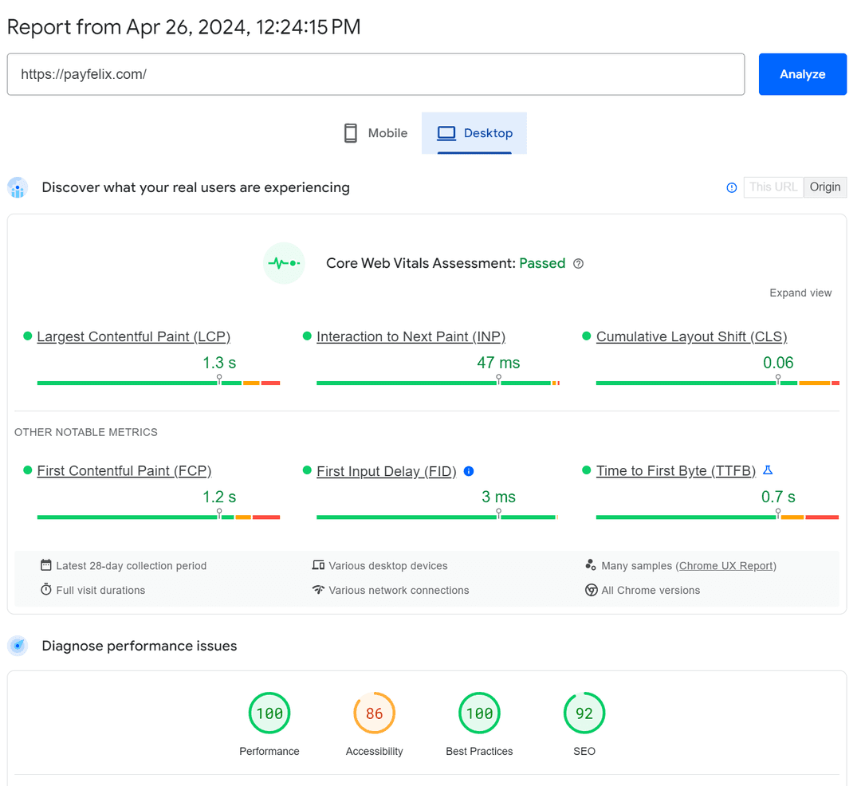Click the INP distribution bar
This screenshot has height=786, width=861.
[438, 383]
